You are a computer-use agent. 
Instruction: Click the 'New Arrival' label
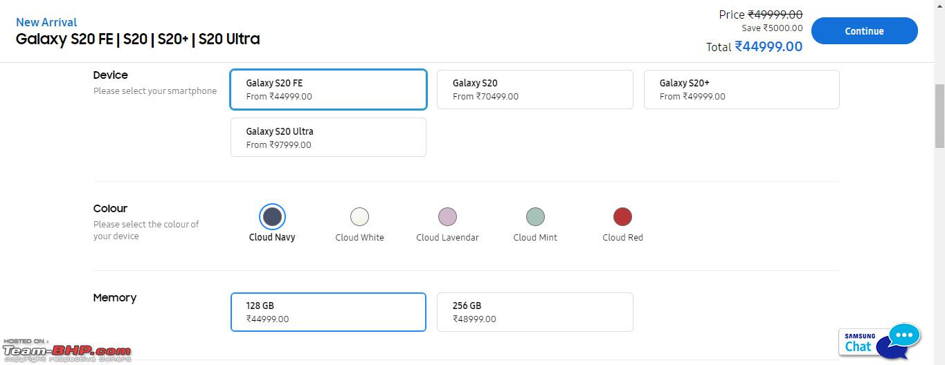[x=46, y=22]
